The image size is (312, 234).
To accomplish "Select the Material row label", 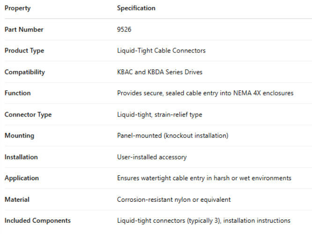I will click(x=17, y=200).
